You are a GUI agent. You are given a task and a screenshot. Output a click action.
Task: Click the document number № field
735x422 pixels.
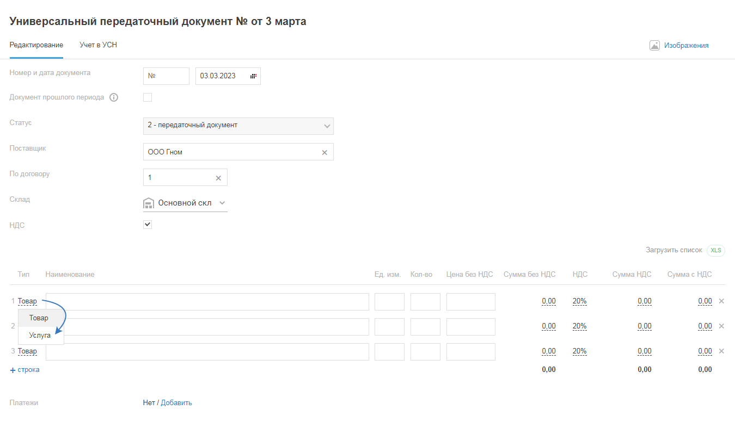tap(166, 76)
